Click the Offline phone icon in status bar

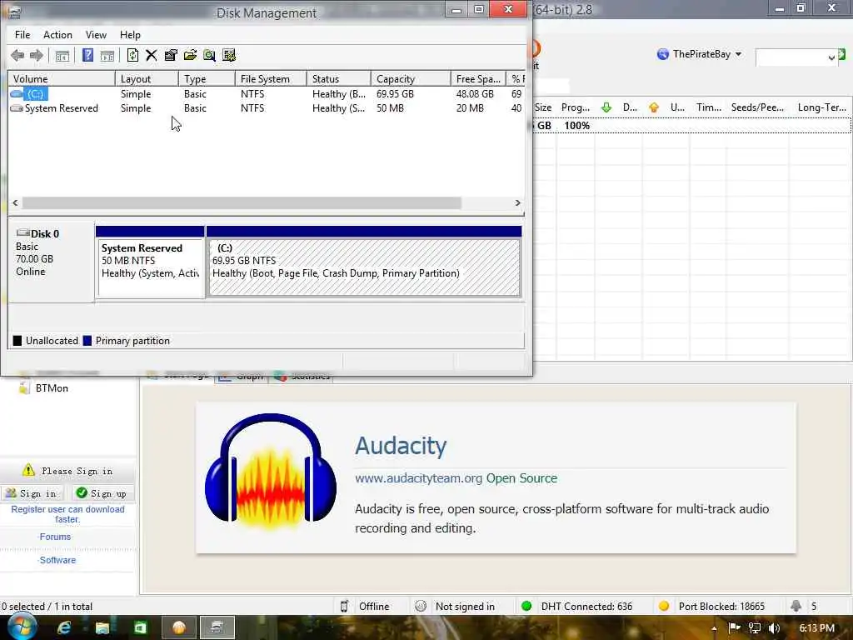[x=344, y=607]
